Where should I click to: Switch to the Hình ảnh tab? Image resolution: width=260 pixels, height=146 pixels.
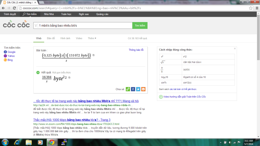[65, 38]
